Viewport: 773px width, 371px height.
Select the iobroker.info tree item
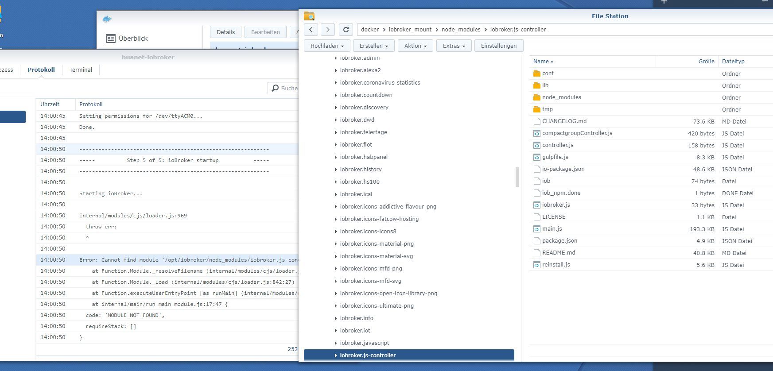(357, 318)
